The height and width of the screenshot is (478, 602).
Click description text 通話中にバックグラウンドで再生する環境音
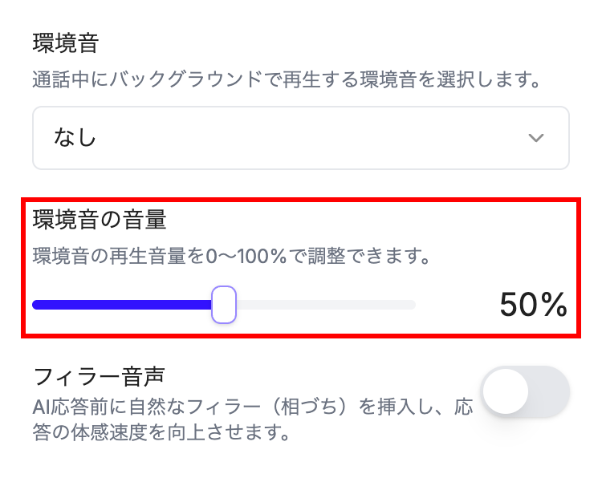[224, 79]
